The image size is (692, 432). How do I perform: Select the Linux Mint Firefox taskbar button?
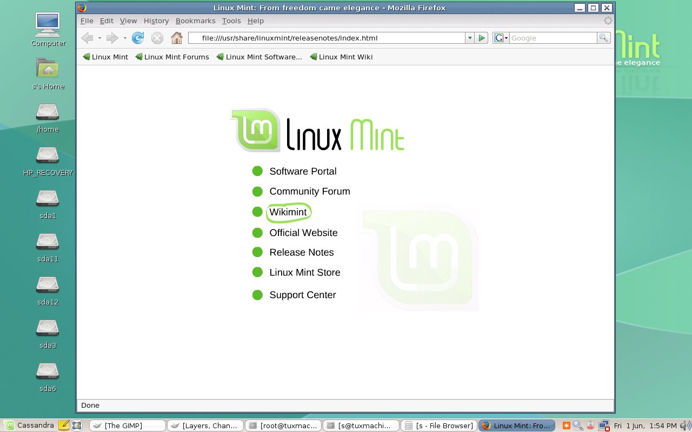point(516,426)
